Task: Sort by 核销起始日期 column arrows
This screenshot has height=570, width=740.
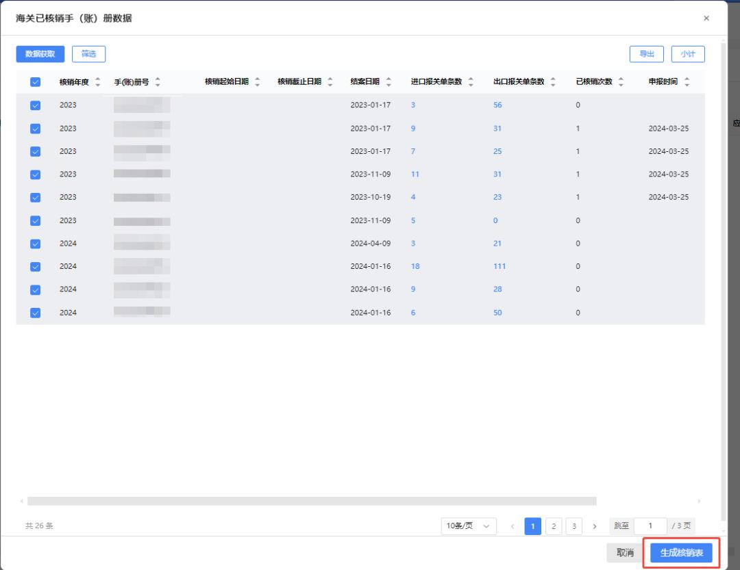Action: click(257, 82)
